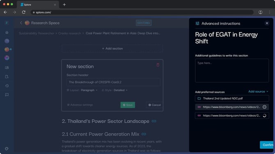
Task: Click the folder icon beside Thailand NDC pdf
Action: pyautogui.click(x=199, y=98)
